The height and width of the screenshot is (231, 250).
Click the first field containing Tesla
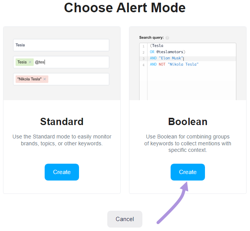[61, 45]
